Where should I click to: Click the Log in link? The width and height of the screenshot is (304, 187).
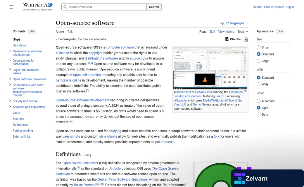click(290, 7)
